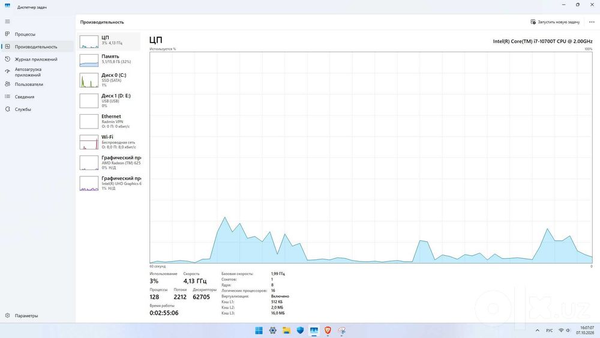The image size is (600, 338).
Task: Click the Пользователи users icon
Action: point(7,84)
